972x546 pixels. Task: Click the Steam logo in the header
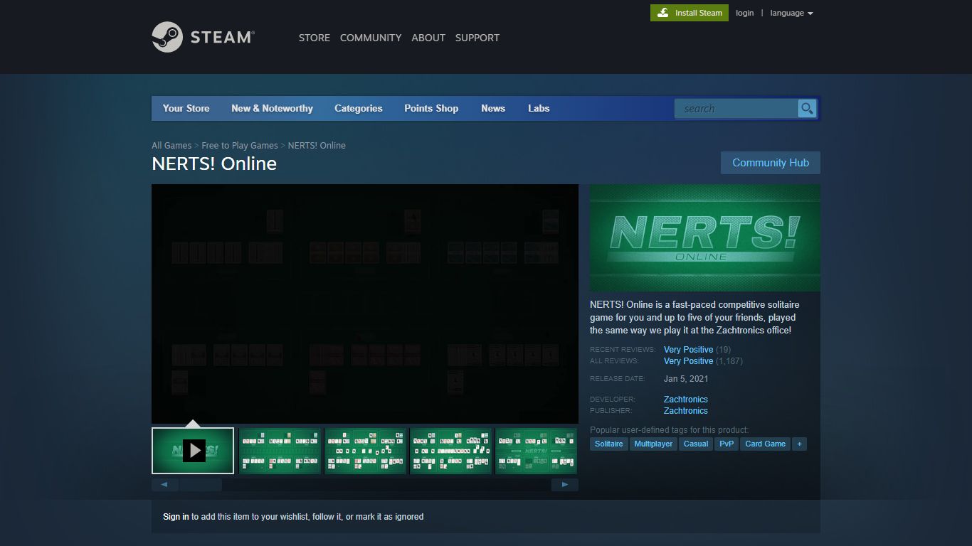(203, 37)
